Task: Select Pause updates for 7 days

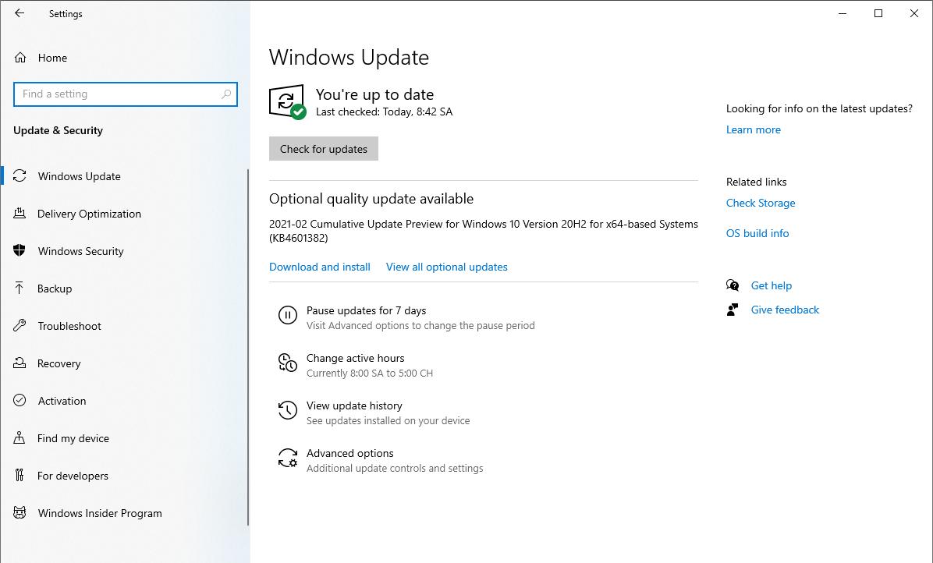Action: [x=366, y=310]
